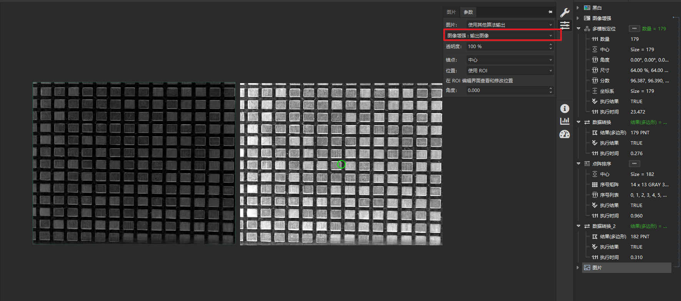
Task: Open the 锚点 anchor dropdown
Action: 510,60
